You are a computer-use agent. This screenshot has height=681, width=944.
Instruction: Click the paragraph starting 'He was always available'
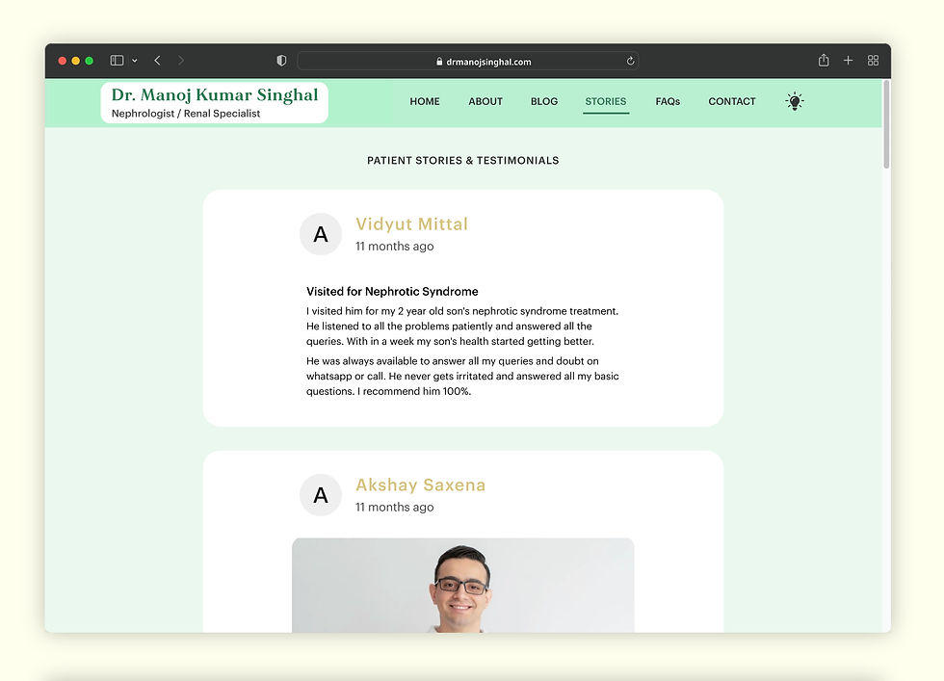pyautogui.click(x=462, y=376)
